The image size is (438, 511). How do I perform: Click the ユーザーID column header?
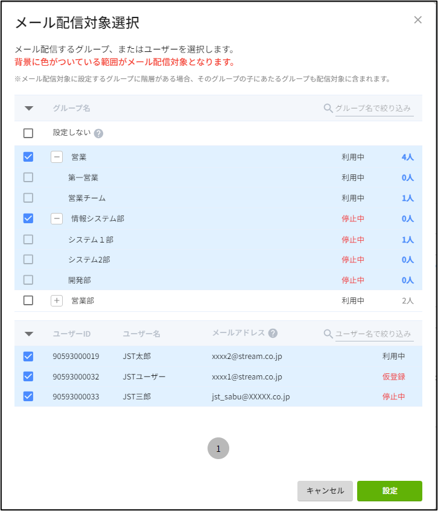coord(72,334)
